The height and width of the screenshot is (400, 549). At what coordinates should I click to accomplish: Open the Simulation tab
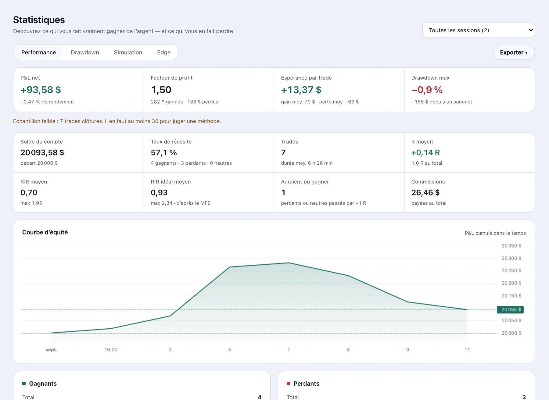click(x=128, y=52)
